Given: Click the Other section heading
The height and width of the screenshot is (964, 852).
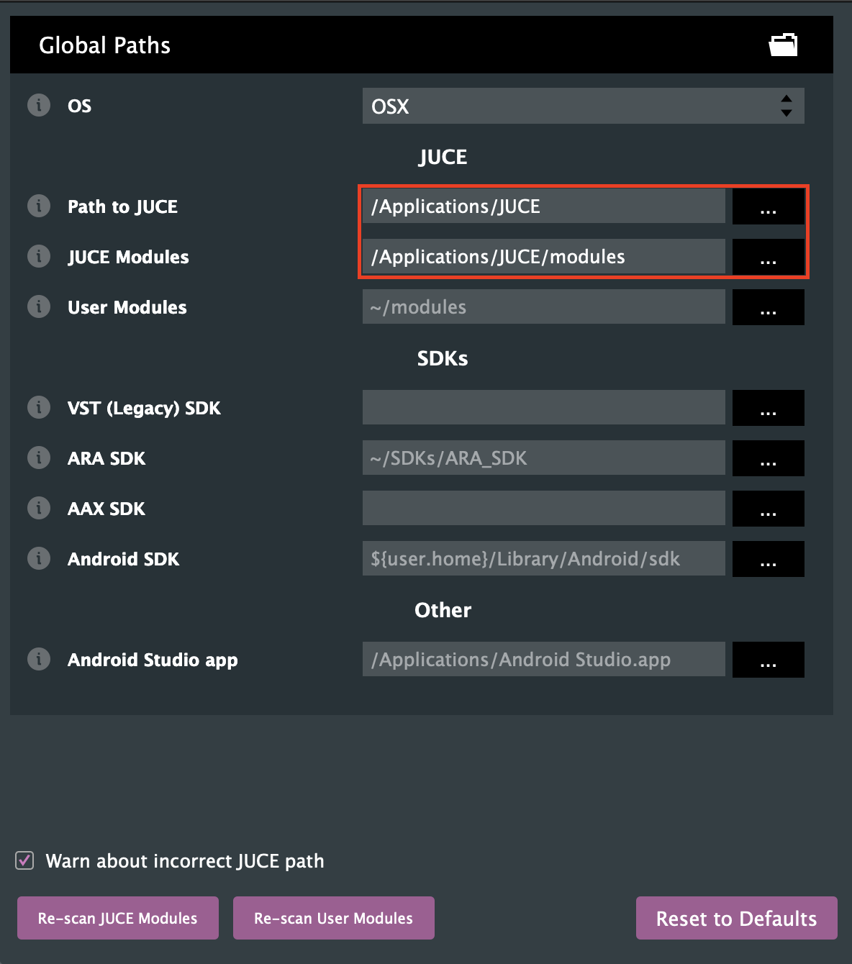Looking at the screenshot, I should point(443,610).
